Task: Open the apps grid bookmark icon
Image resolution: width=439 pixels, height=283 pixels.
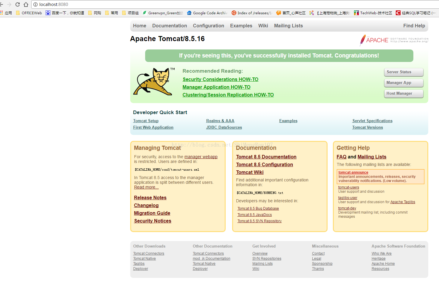Action: [x=1, y=13]
